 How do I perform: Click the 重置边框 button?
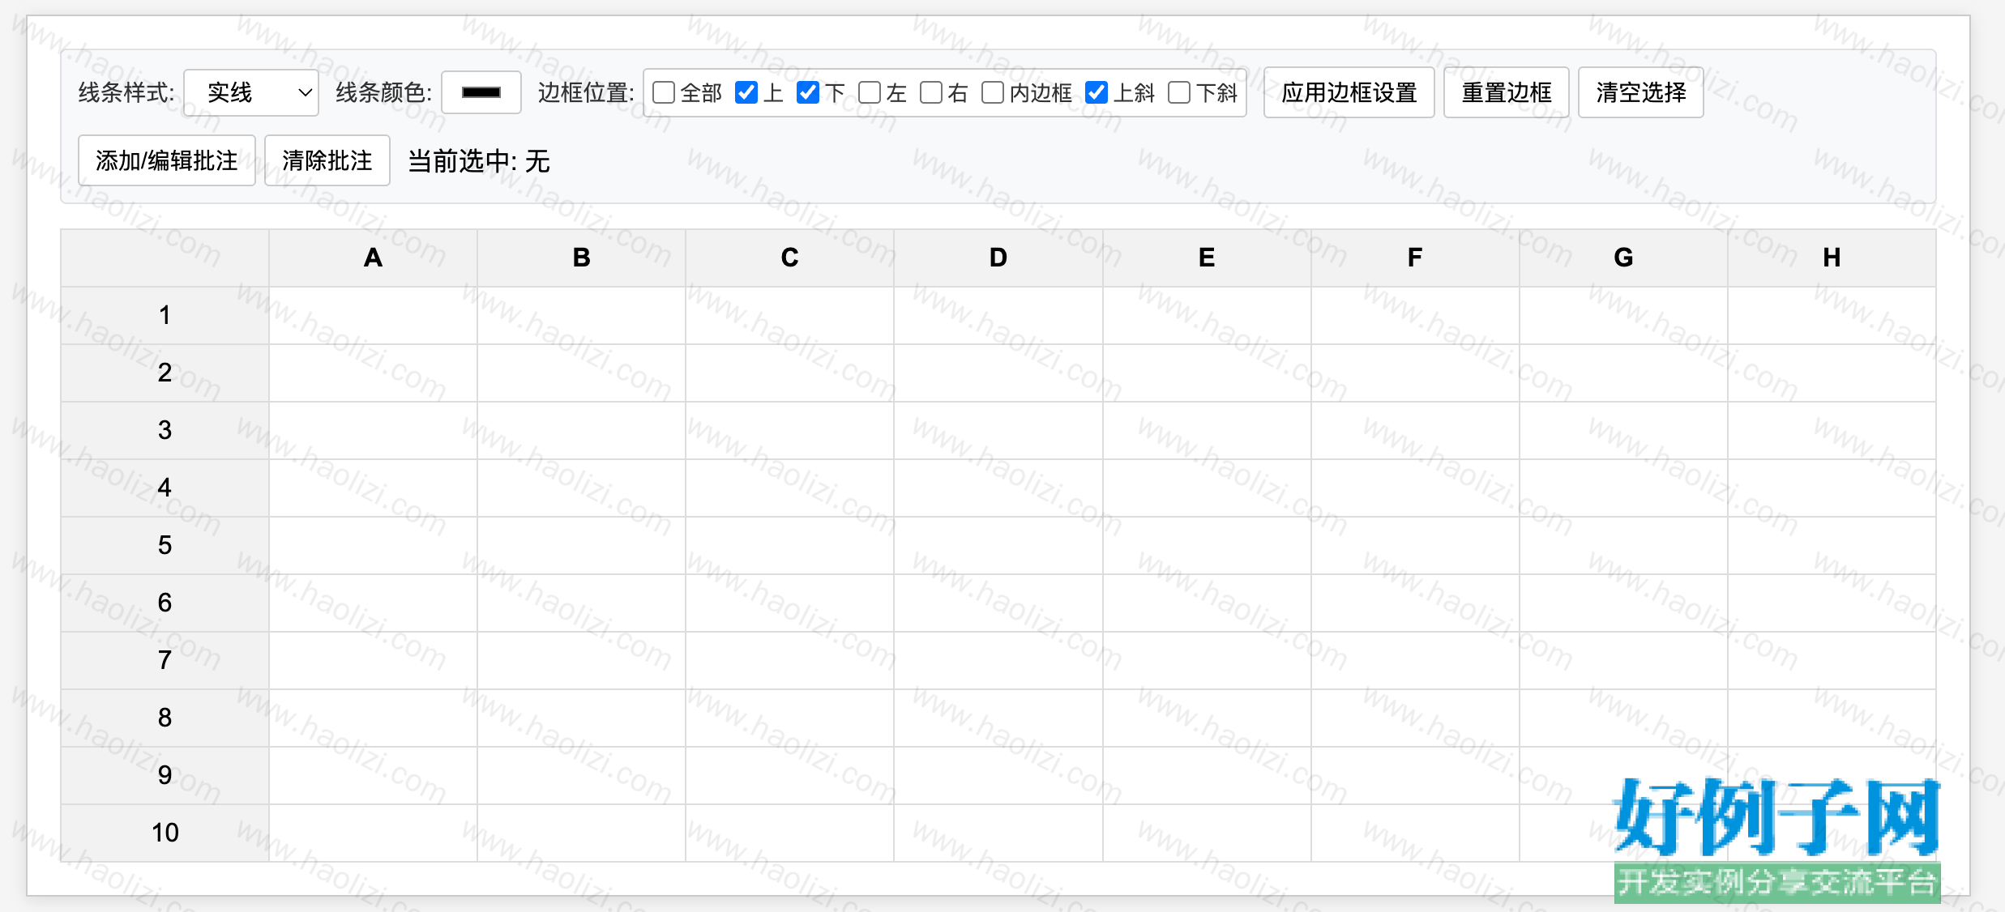[1507, 92]
